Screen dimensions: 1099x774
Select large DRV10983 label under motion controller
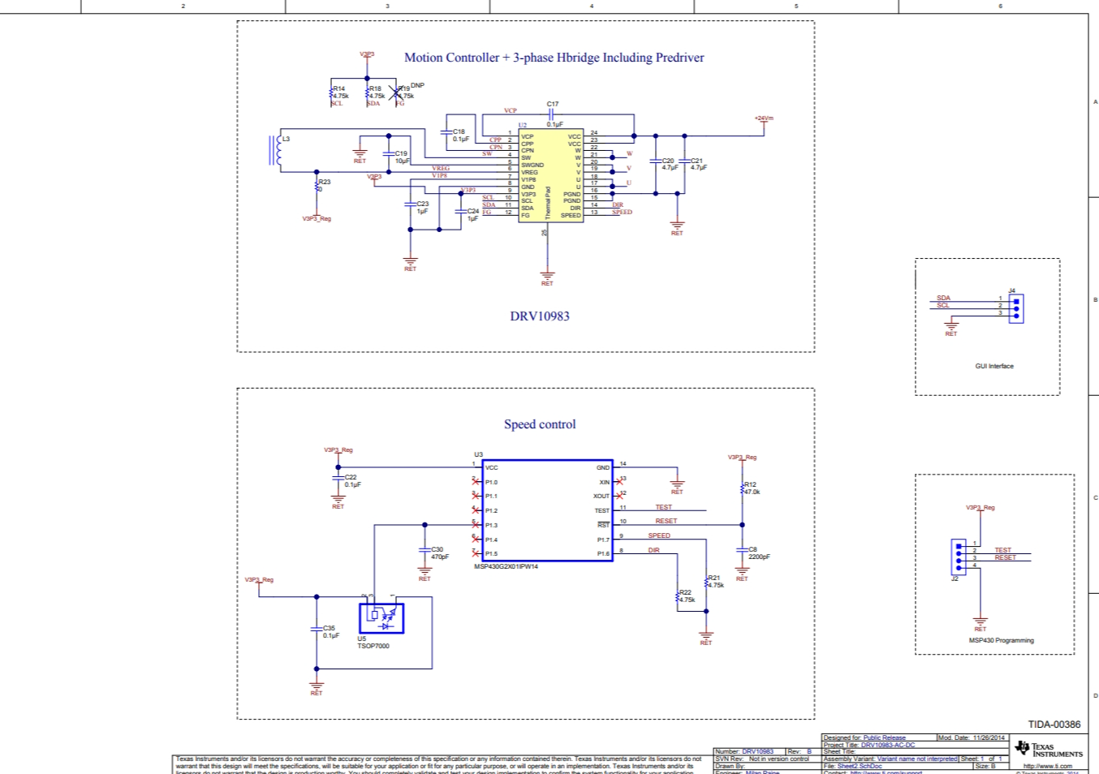(x=540, y=316)
